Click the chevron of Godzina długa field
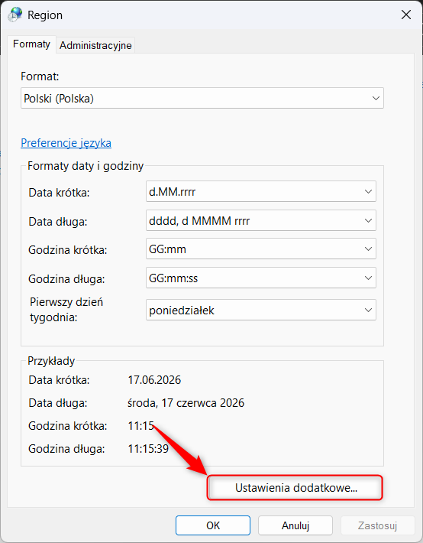This screenshot has height=543, width=423. click(x=368, y=278)
